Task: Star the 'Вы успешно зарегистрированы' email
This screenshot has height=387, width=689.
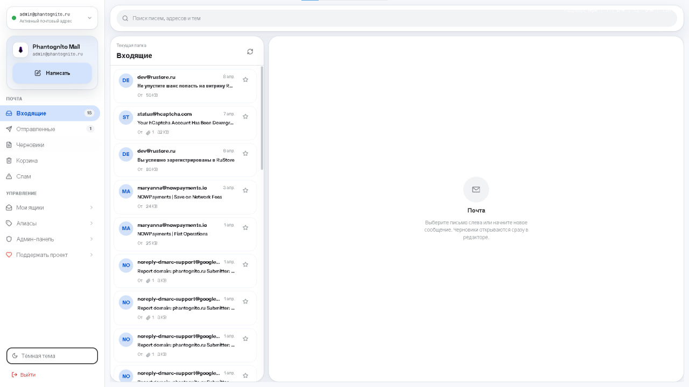Action: click(x=245, y=154)
